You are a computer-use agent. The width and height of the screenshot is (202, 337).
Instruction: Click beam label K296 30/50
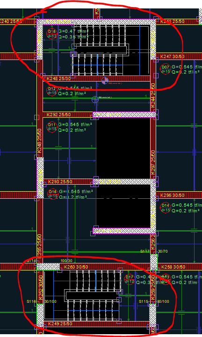(x=173, y=195)
